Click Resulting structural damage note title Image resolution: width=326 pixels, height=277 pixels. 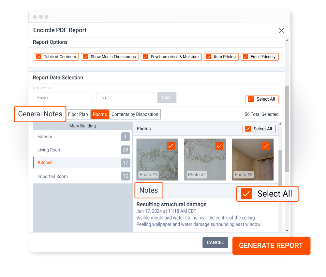coord(171,204)
